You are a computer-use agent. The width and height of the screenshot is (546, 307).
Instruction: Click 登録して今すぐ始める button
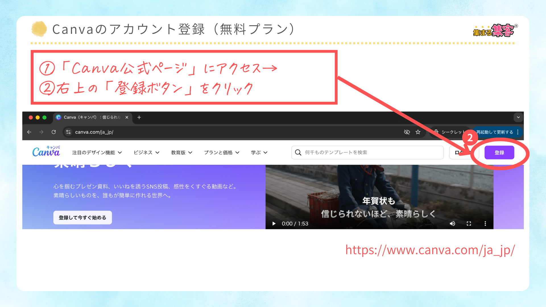(x=82, y=217)
